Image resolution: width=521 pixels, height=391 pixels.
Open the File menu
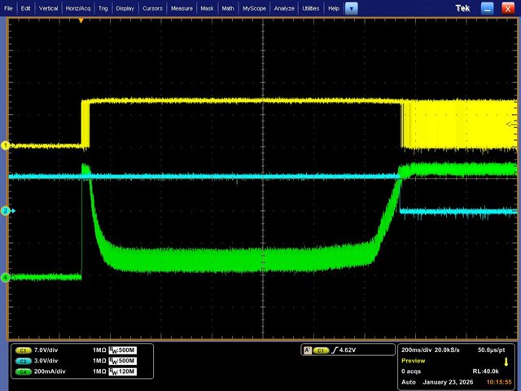point(8,8)
